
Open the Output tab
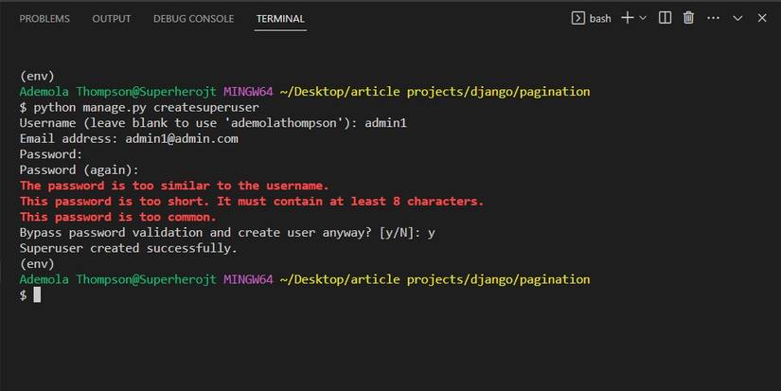pos(112,19)
